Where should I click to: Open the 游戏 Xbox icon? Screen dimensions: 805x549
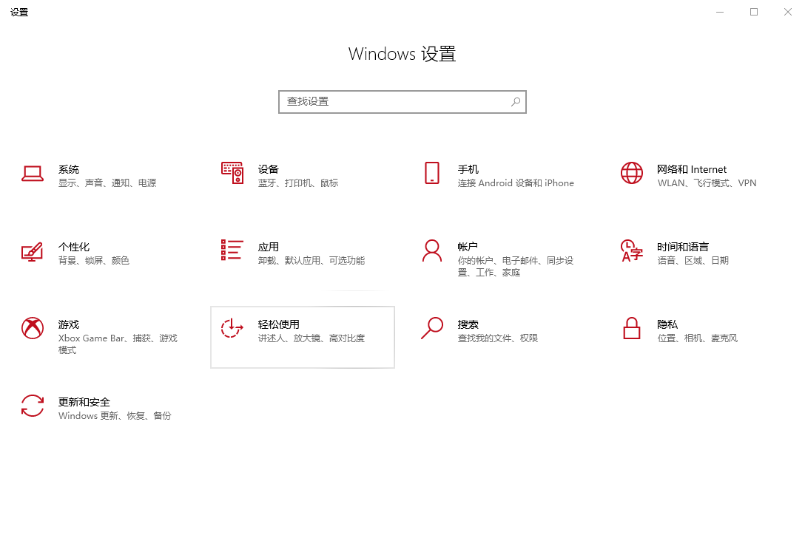pos(33,328)
